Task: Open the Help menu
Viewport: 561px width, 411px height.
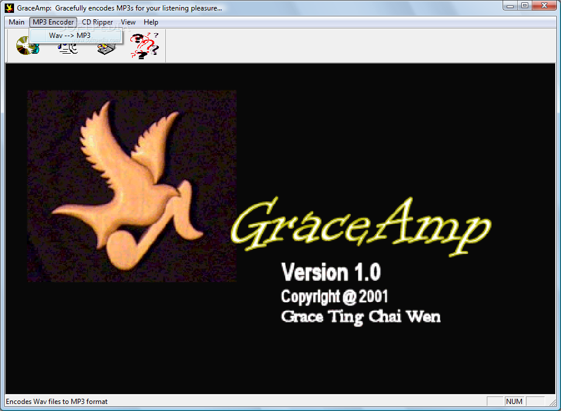Action: click(x=151, y=22)
